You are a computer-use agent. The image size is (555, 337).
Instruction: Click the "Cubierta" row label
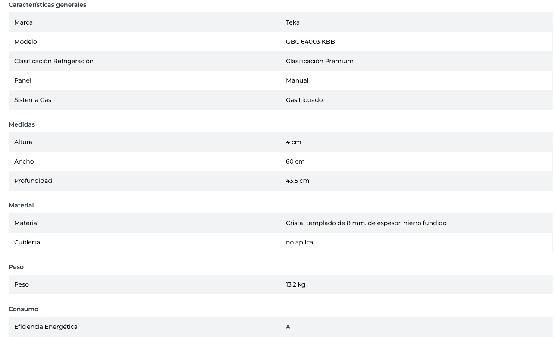27,242
